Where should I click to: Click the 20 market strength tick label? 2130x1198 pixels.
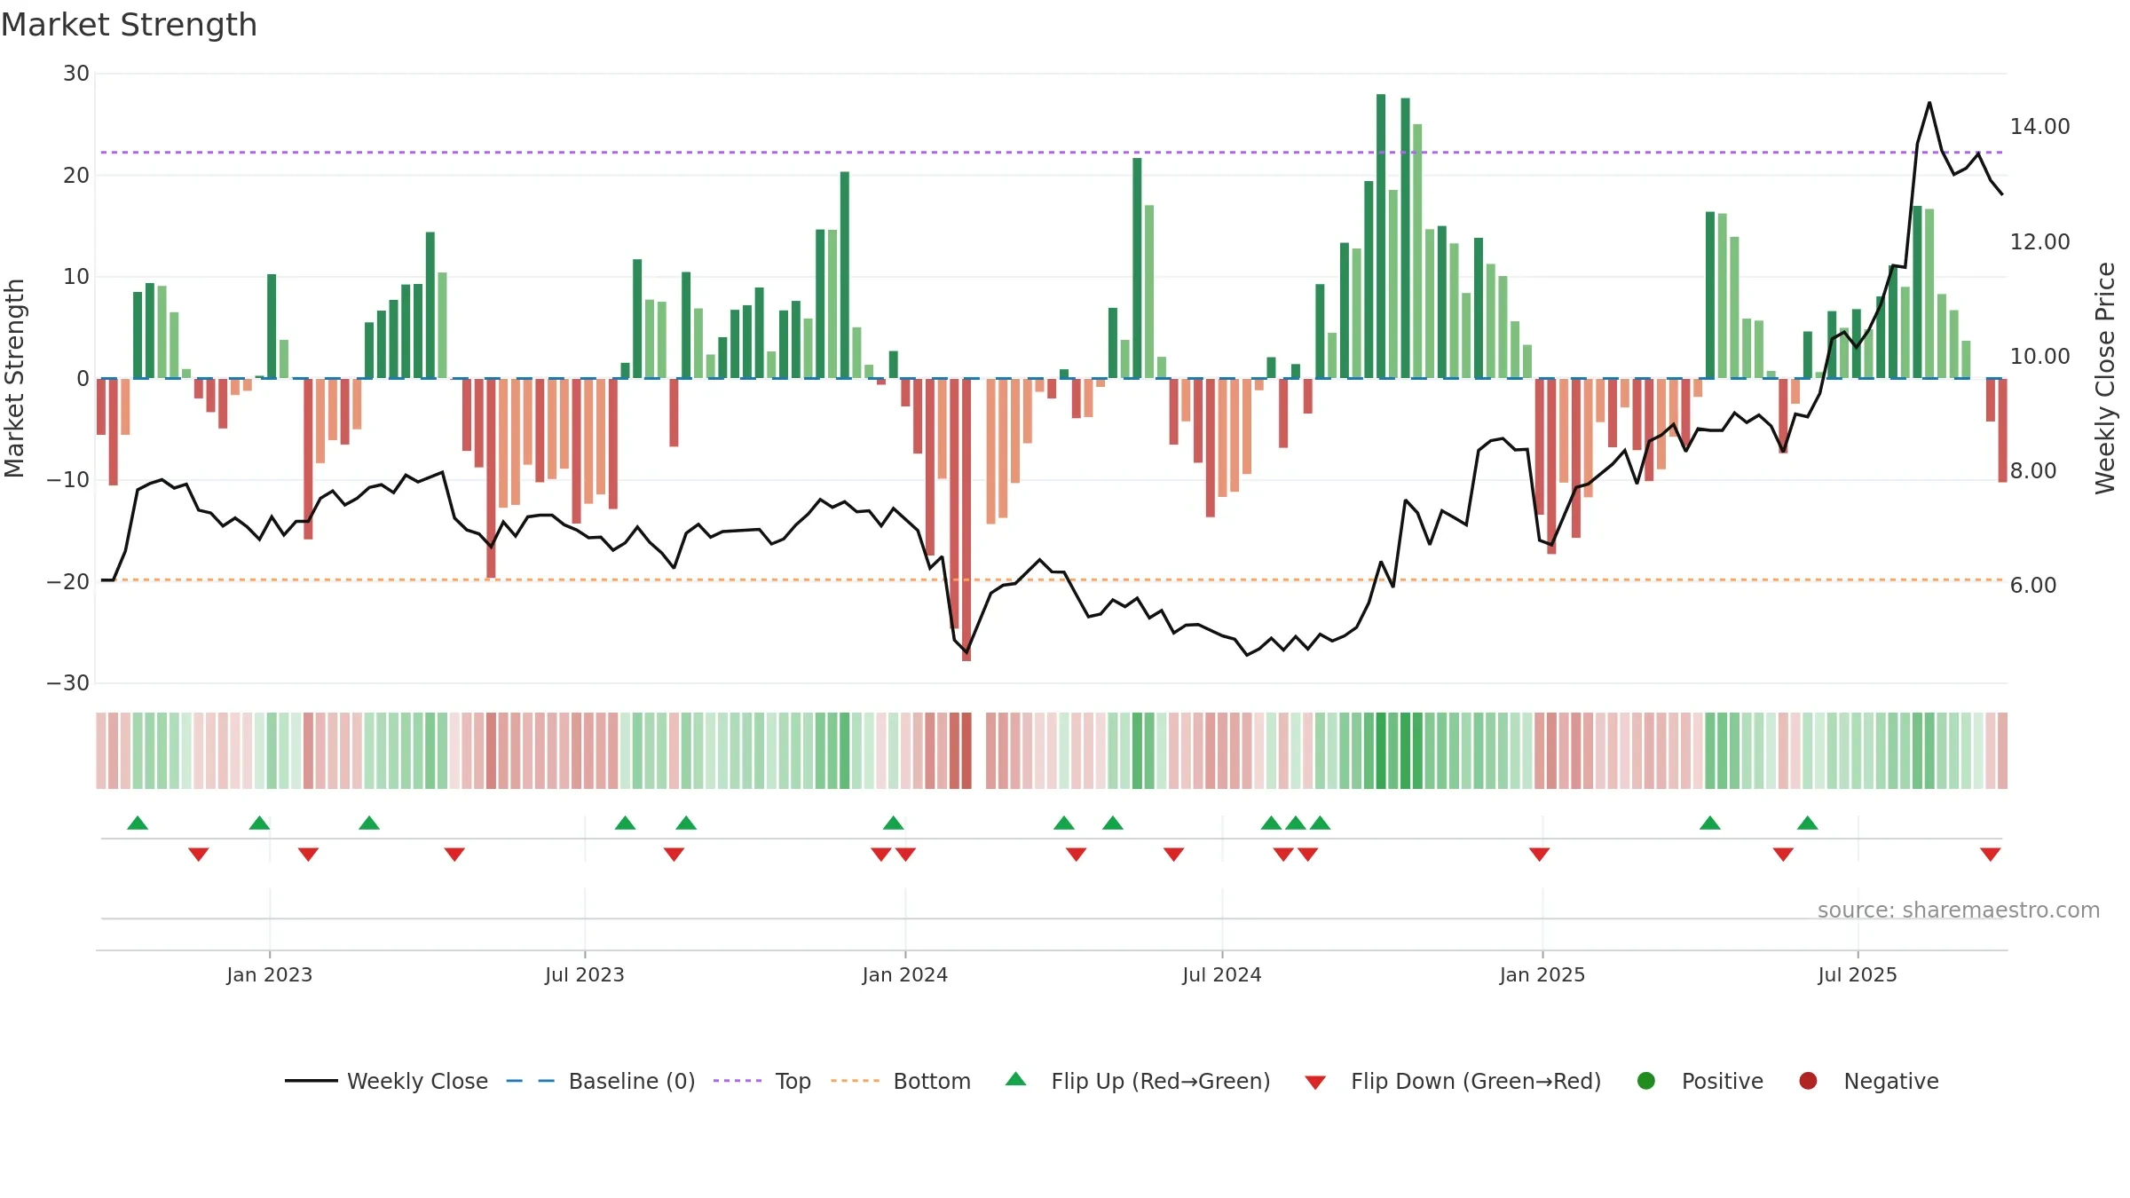76,176
